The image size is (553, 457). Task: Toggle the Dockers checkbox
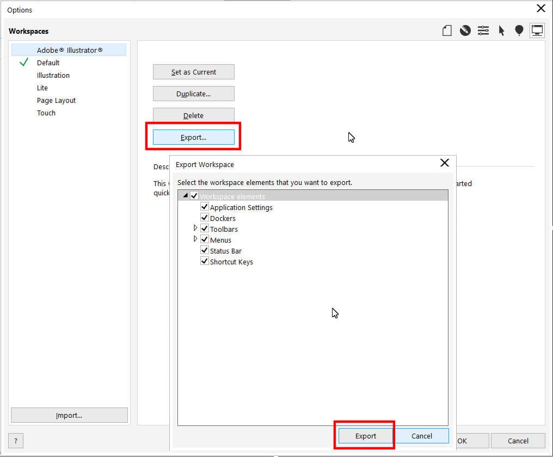(x=205, y=218)
